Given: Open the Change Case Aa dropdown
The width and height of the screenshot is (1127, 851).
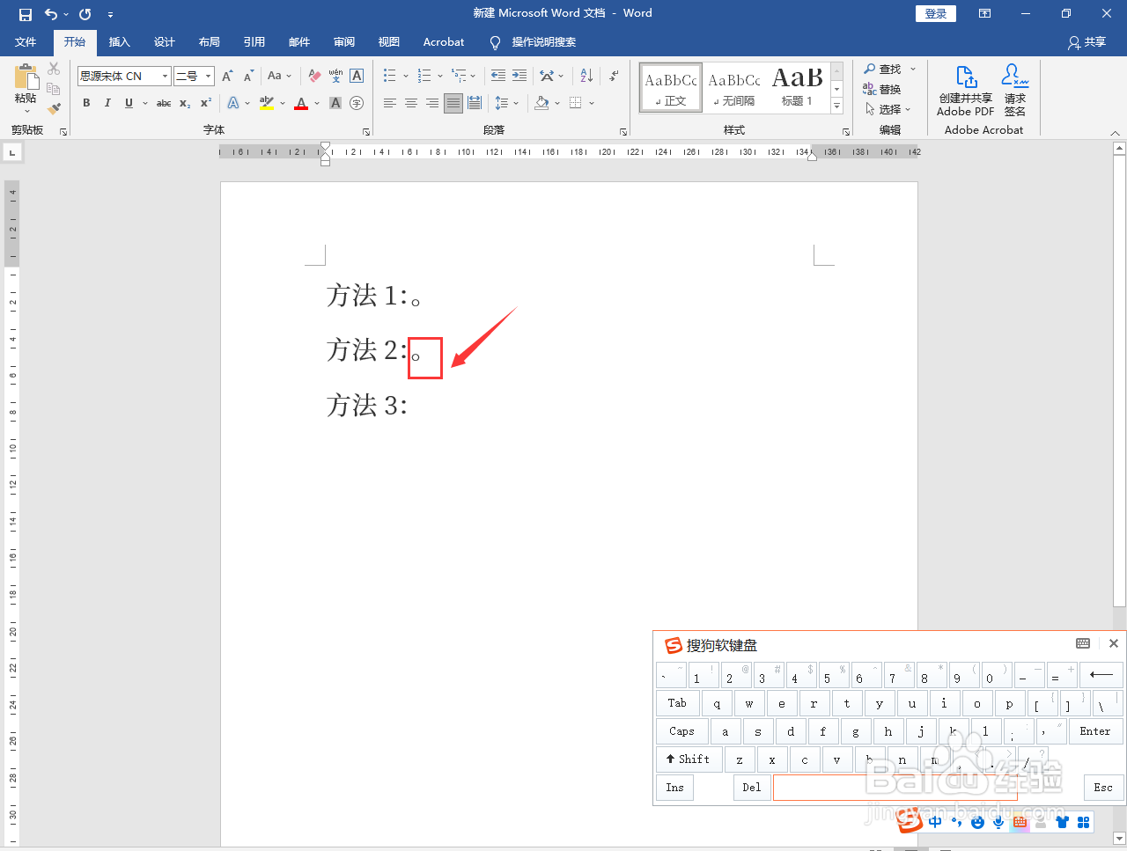Looking at the screenshot, I should click(279, 77).
